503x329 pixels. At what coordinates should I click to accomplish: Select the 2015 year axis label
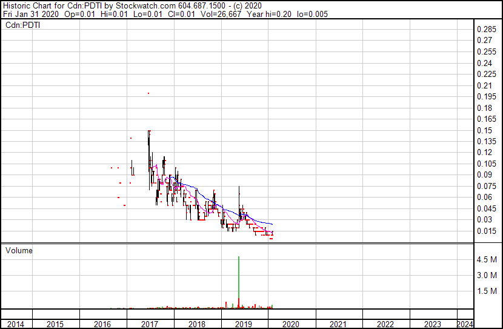tap(55, 325)
